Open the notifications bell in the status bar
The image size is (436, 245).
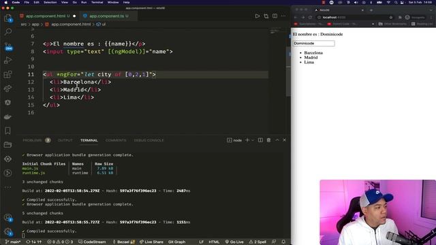click(x=283, y=242)
